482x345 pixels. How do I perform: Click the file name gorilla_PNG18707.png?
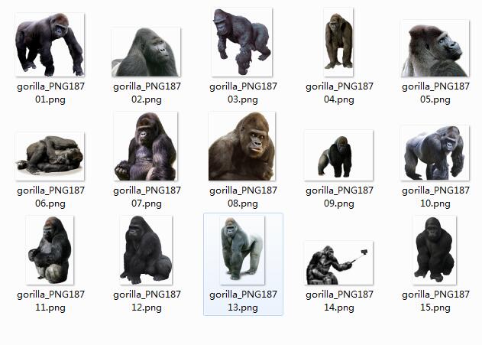click(147, 197)
